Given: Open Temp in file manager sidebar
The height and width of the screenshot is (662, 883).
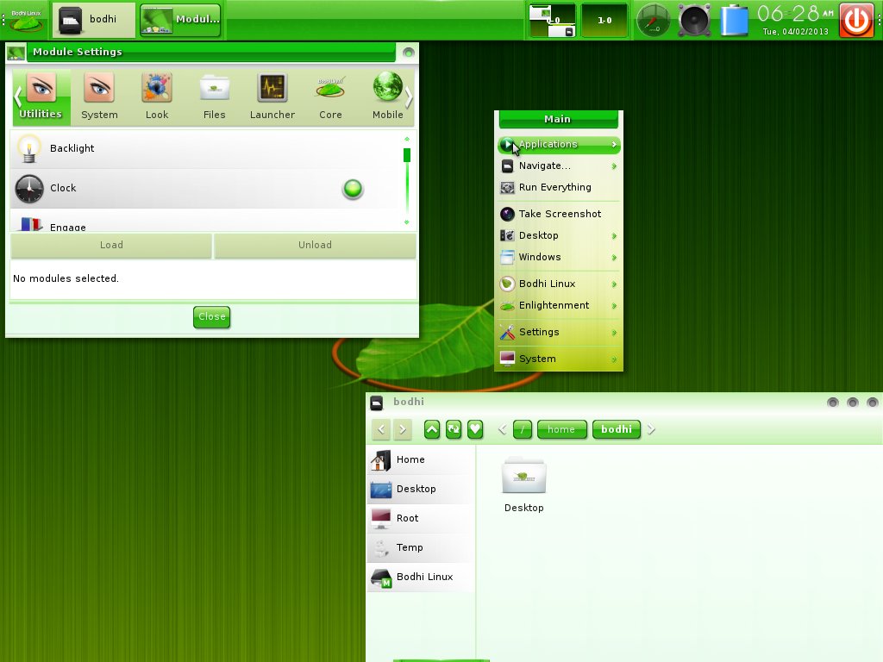Looking at the screenshot, I should coord(421,547).
